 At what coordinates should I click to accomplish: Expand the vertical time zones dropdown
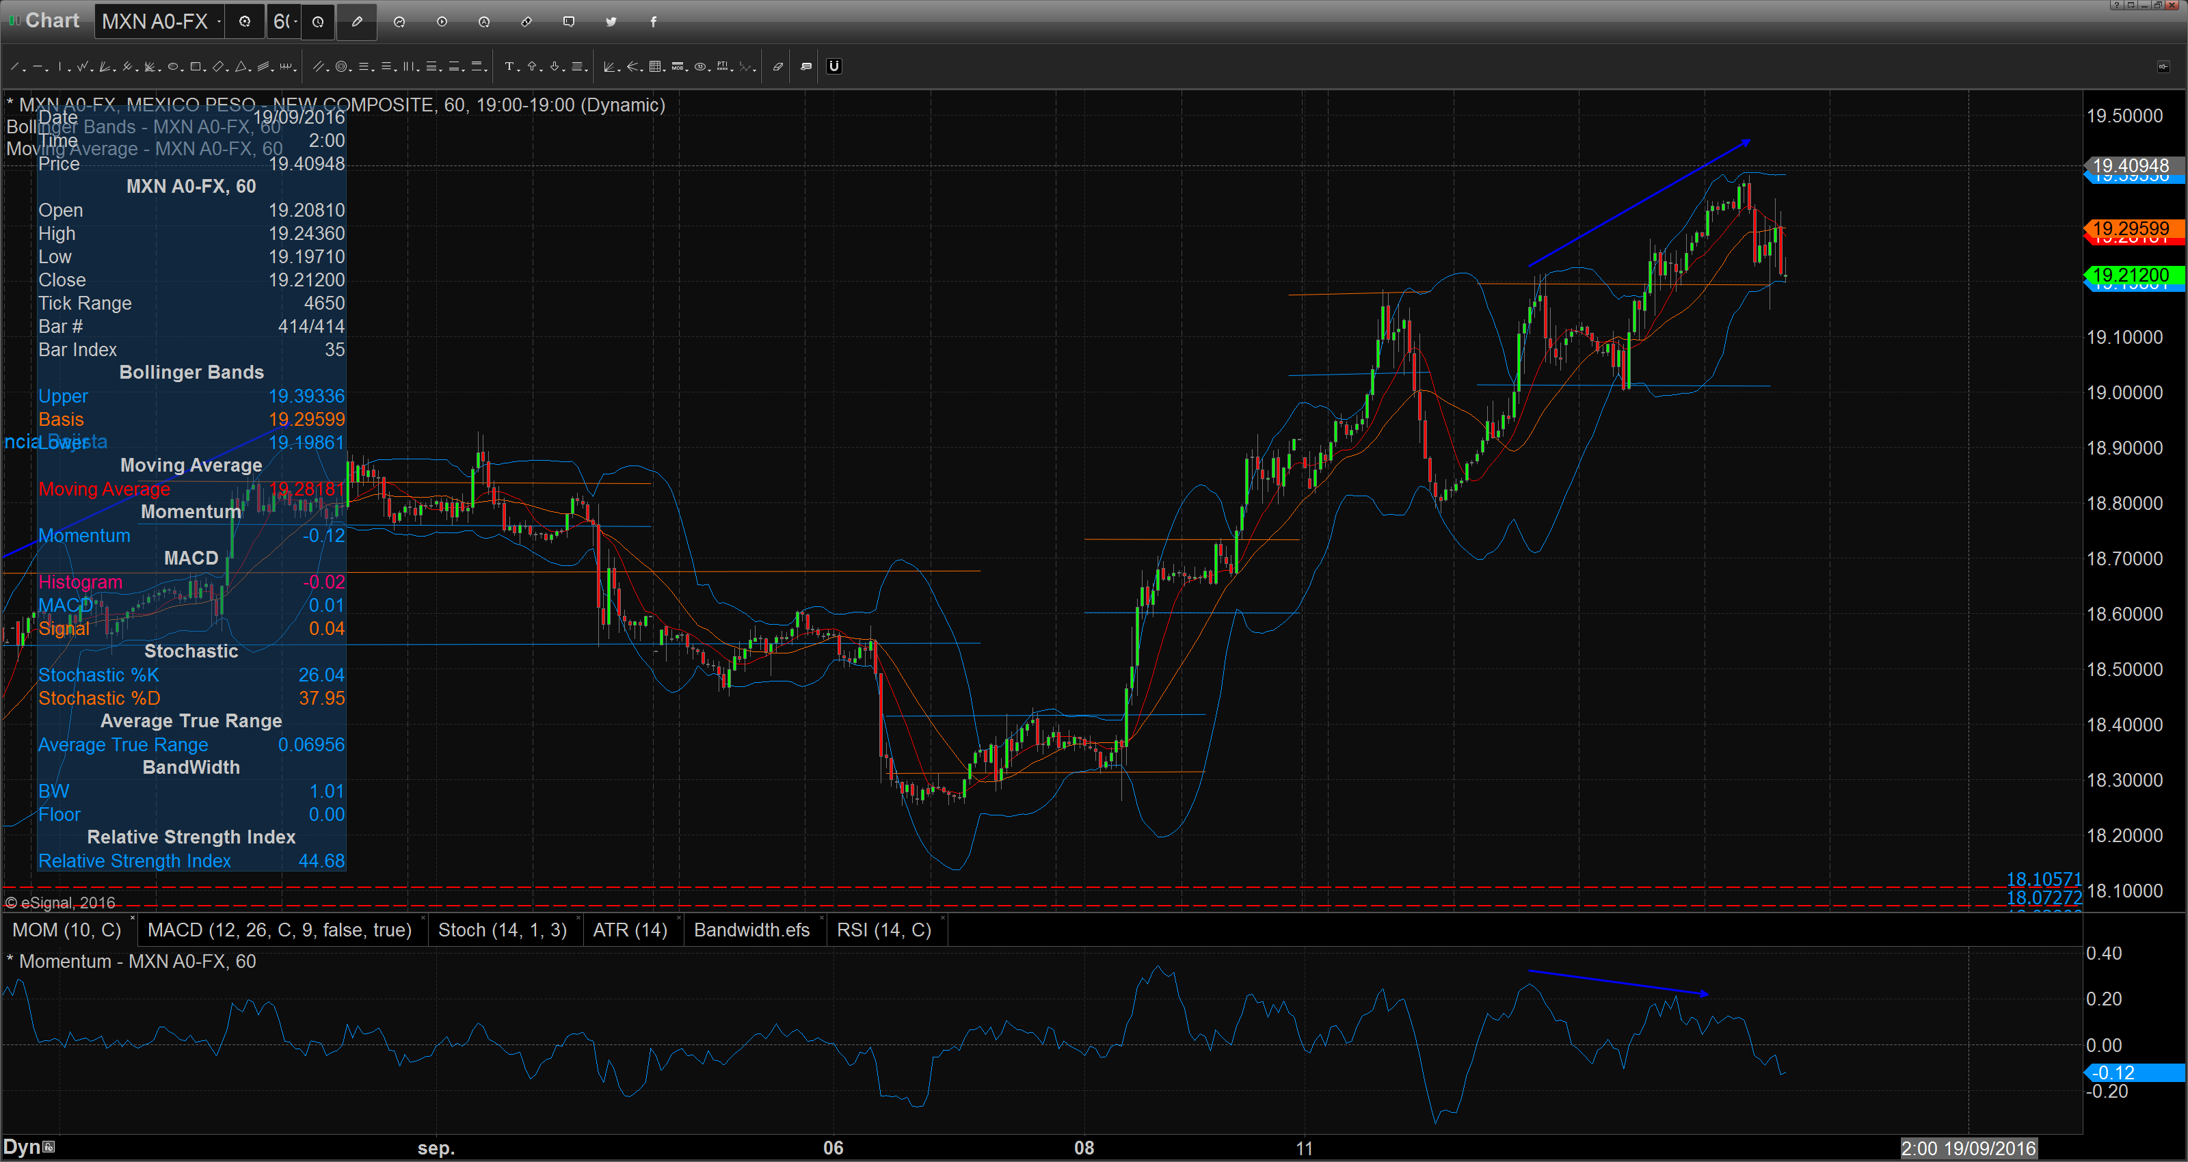pyautogui.click(x=418, y=71)
